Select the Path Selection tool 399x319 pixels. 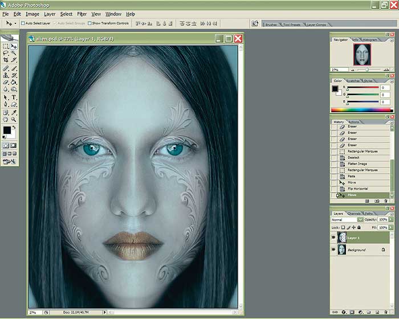coord(6,97)
